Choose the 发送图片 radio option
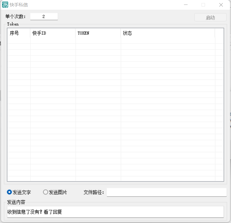The height and width of the screenshot is (223, 231). pos(46,192)
